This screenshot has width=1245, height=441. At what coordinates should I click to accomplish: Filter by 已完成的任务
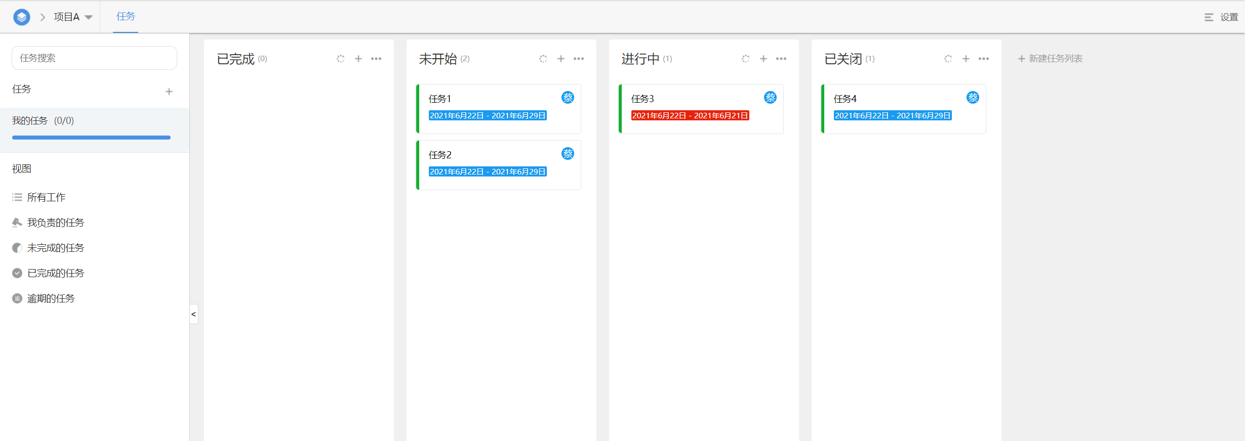pyautogui.click(x=55, y=273)
